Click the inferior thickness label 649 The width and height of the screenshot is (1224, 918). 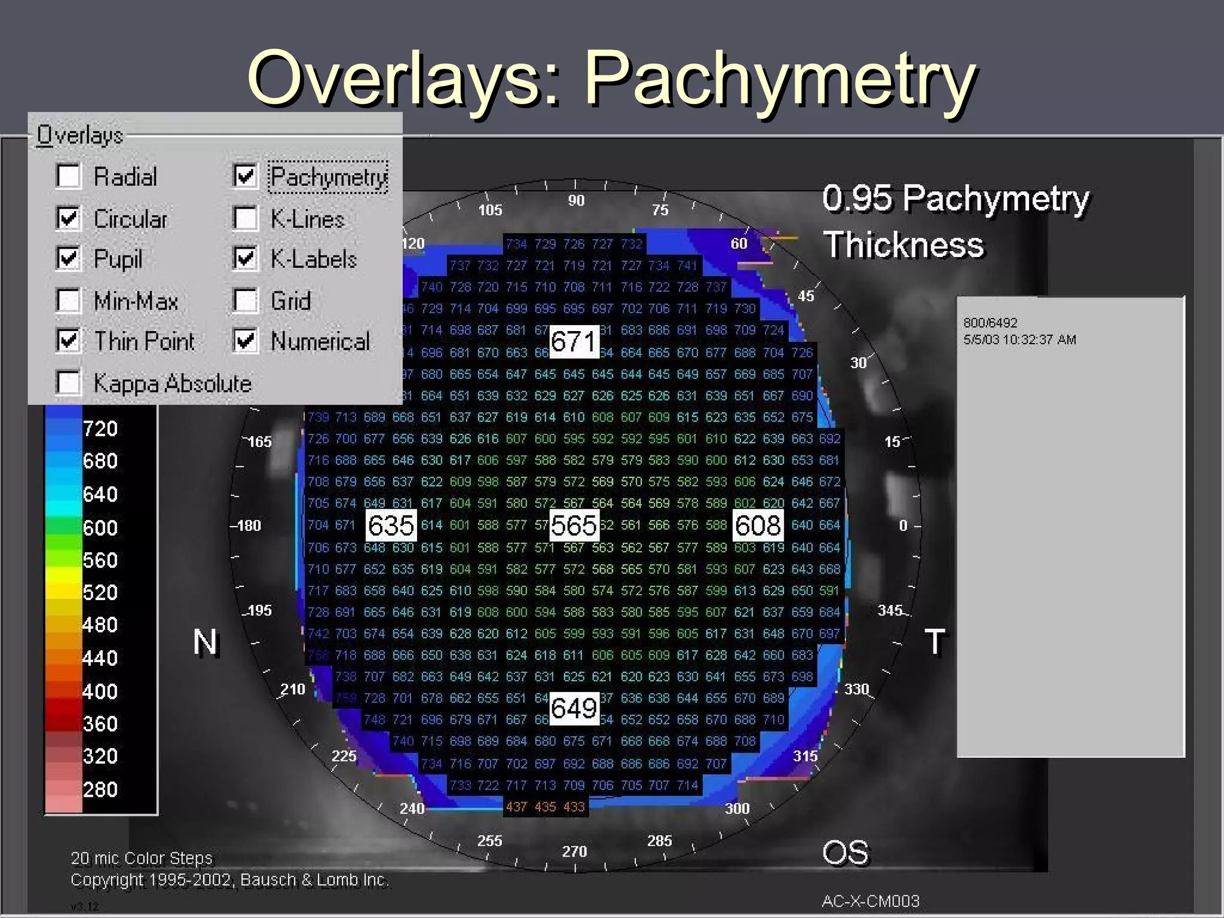(x=574, y=708)
